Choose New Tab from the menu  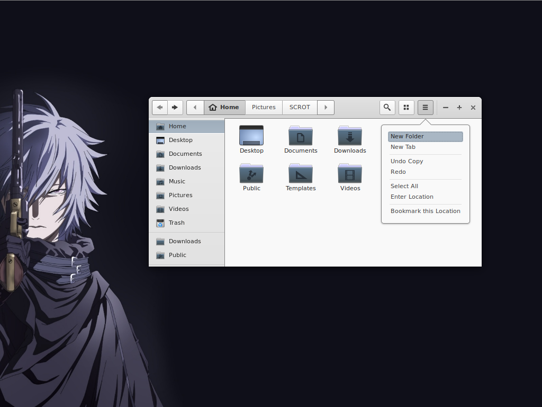click(426, 147)
